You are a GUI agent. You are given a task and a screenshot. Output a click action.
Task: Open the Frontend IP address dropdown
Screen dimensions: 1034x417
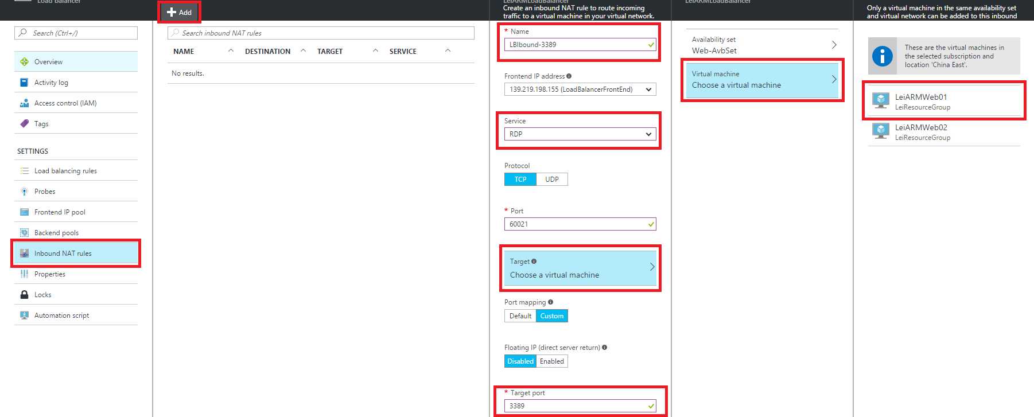click(x=580, y=89)
